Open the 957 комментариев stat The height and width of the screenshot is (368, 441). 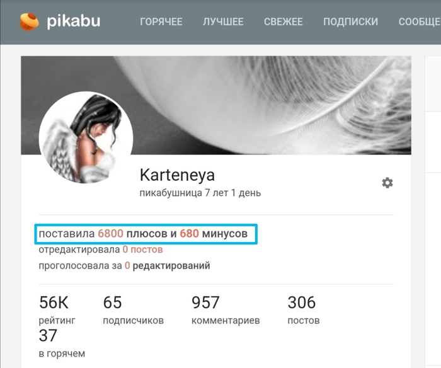point(226,309)
